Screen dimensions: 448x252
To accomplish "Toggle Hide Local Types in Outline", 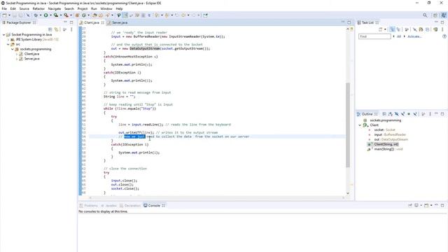I will 415,114.
